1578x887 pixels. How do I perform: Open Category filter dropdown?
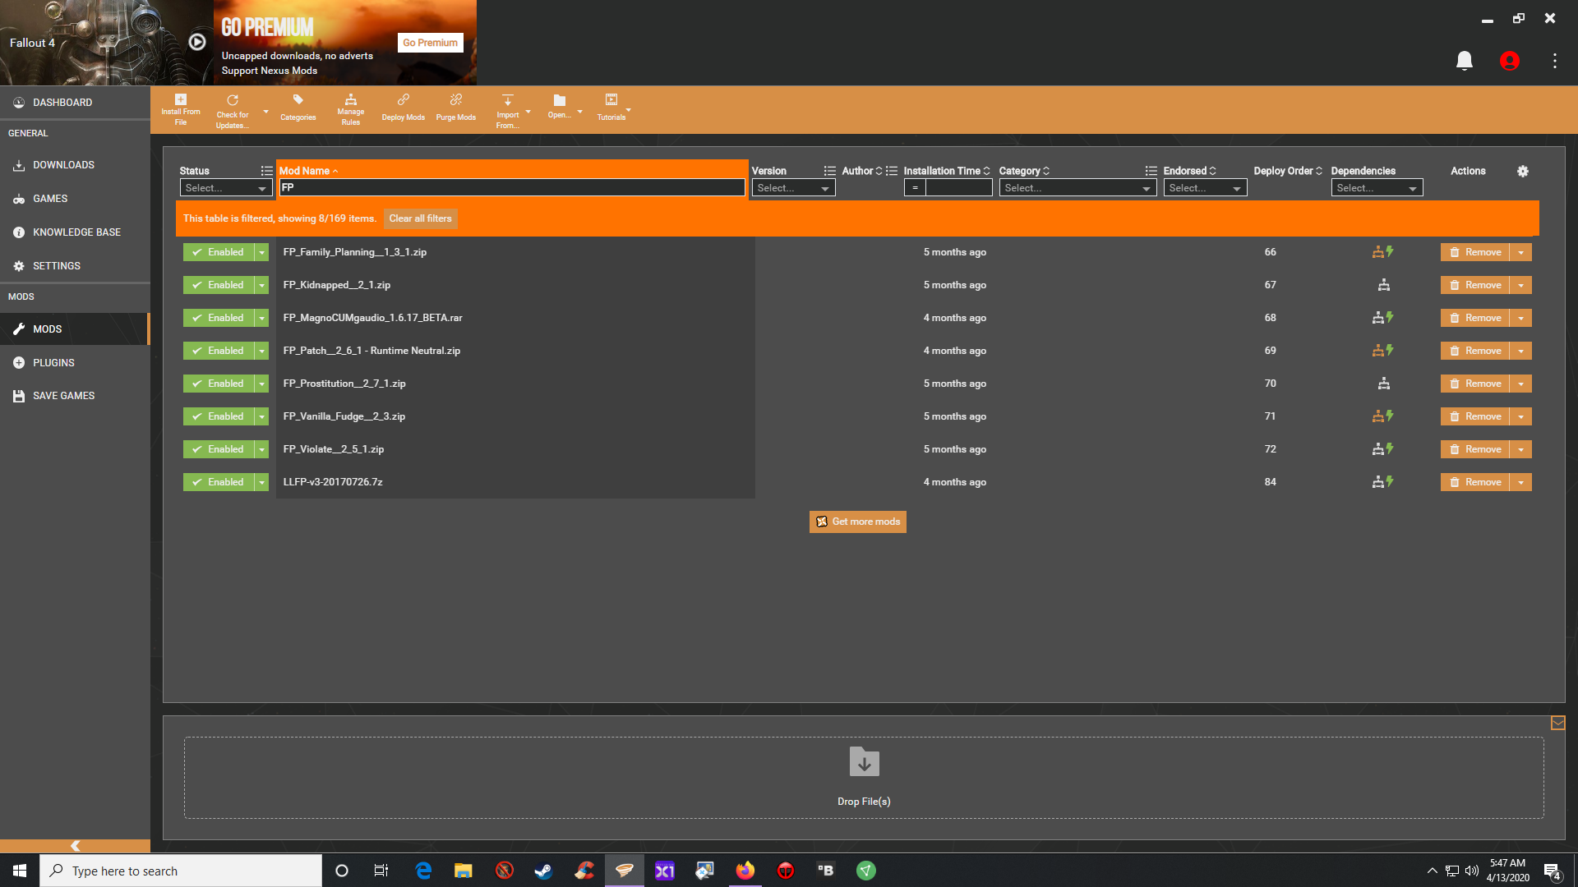click(x=1077, y=188)
